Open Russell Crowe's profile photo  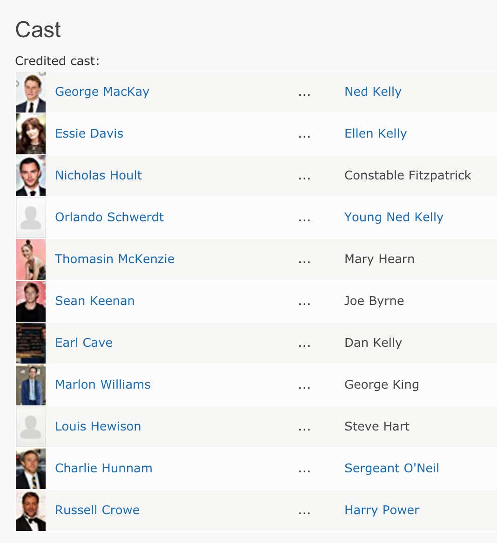click(x=30, y=510)
